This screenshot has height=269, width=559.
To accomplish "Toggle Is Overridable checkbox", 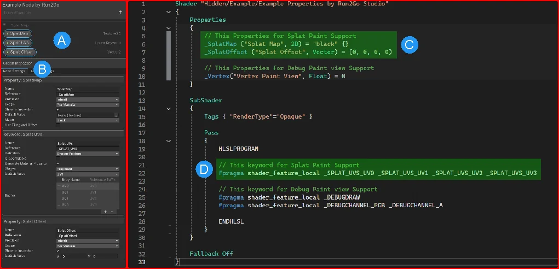I will point(58,158).
